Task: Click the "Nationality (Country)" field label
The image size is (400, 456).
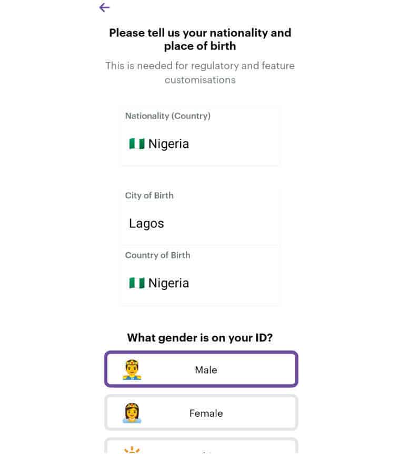Action: (167, 116)
